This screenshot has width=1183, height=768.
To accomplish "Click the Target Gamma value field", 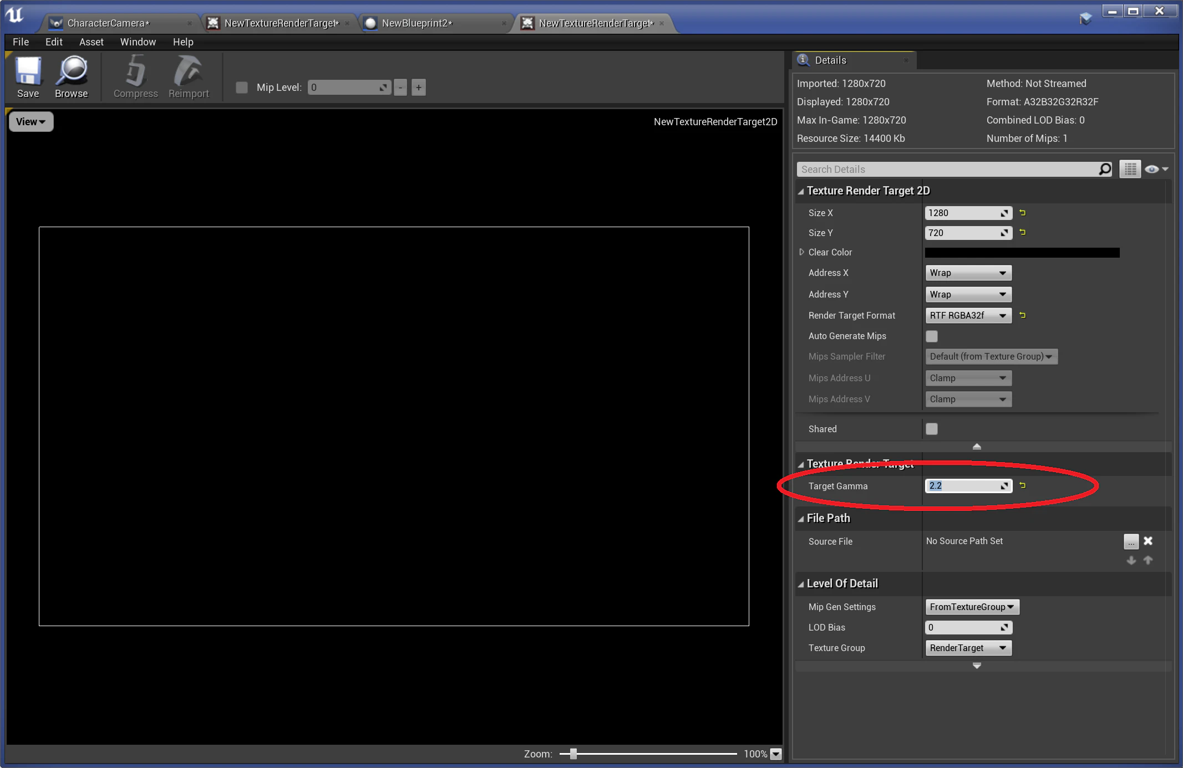I will [968, 485].
